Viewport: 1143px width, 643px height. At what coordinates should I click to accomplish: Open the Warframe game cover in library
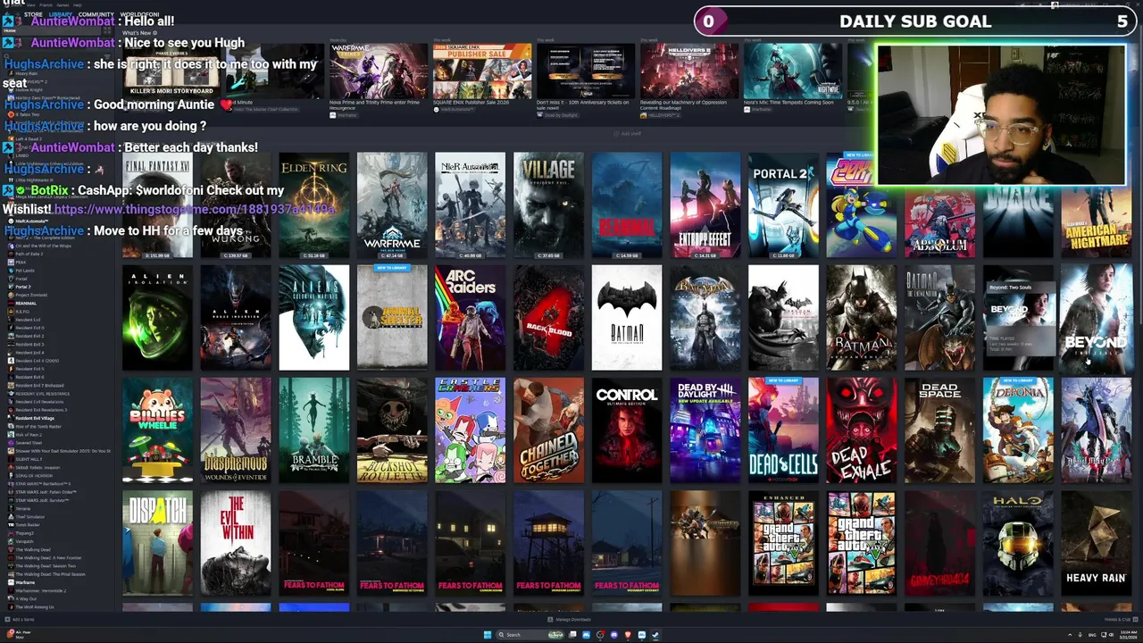pyautogui.click(x=392, y=205)
